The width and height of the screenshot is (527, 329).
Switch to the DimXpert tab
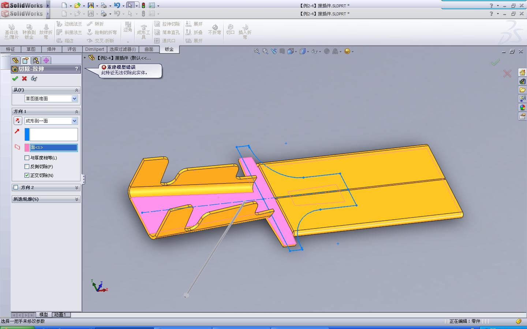pos(94,49)
